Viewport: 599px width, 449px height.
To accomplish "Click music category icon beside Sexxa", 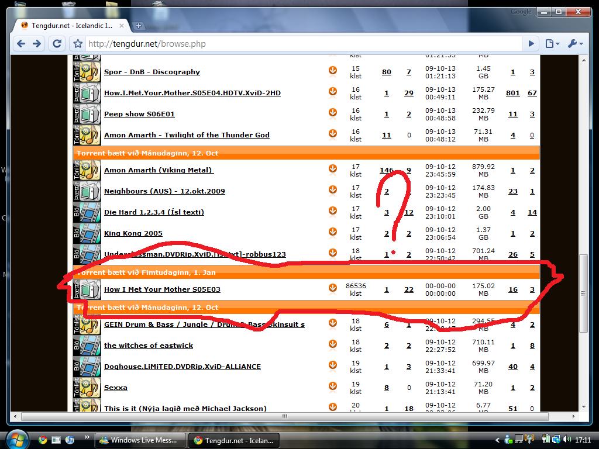I will 87,387.
